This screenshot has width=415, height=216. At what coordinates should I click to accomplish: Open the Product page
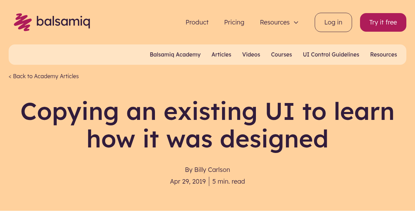pos(197,22)
